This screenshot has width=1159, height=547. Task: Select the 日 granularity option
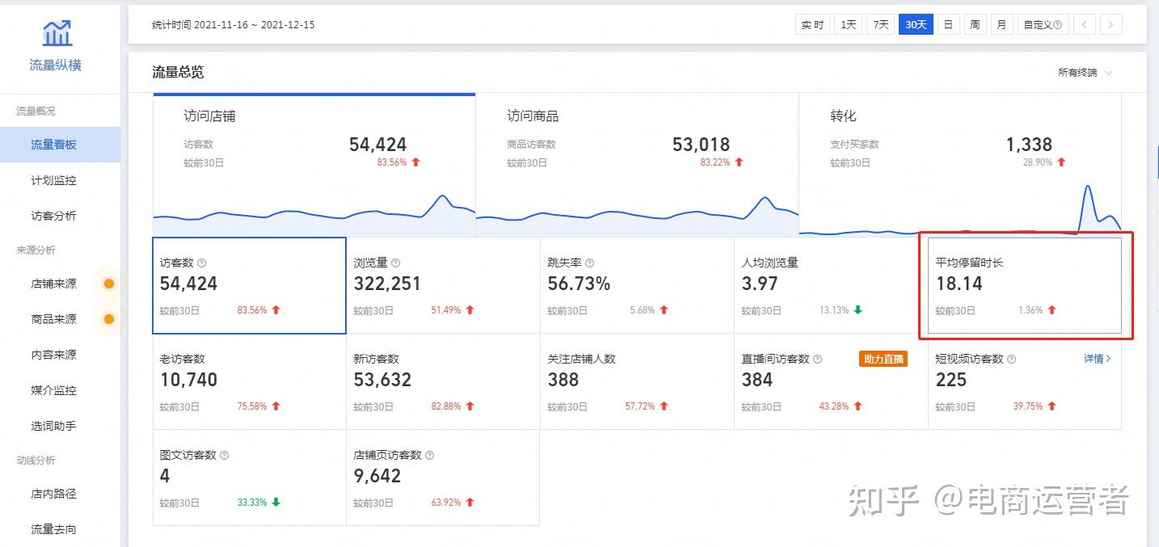[948, 25]
